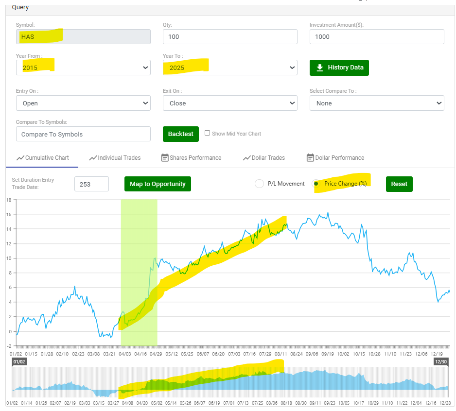Switch to Dollar Performance tab
The width and height of the screenshot is (456, 411).
[335, 158]
